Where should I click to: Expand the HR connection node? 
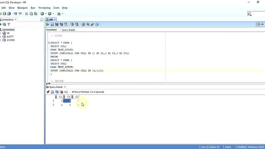click(0, 33)
